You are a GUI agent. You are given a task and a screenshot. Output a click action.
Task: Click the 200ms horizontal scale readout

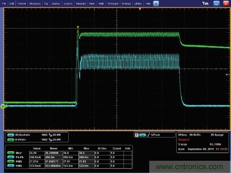point(182,135)
